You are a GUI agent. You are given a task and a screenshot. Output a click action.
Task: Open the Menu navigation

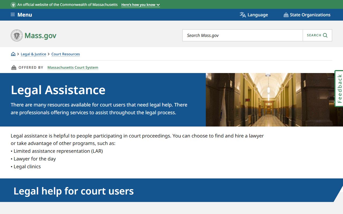[21, 15]
